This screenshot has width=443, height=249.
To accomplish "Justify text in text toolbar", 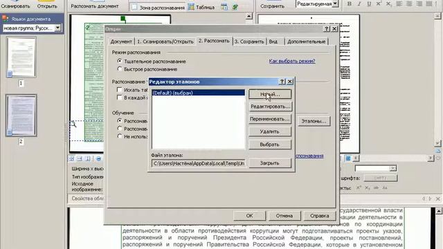I will (429, 3).
